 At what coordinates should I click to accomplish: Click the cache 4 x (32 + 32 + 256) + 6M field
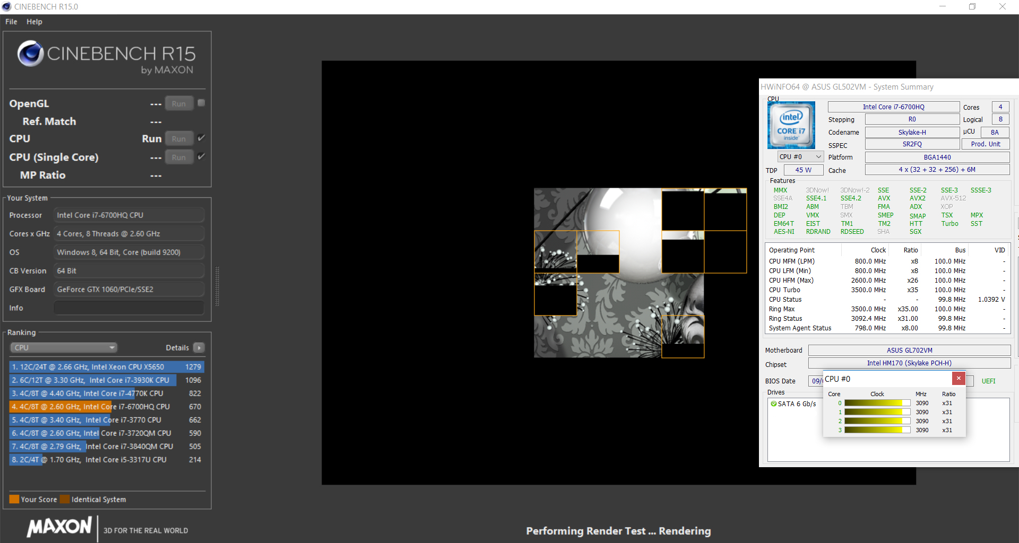[x=937, y=170]
